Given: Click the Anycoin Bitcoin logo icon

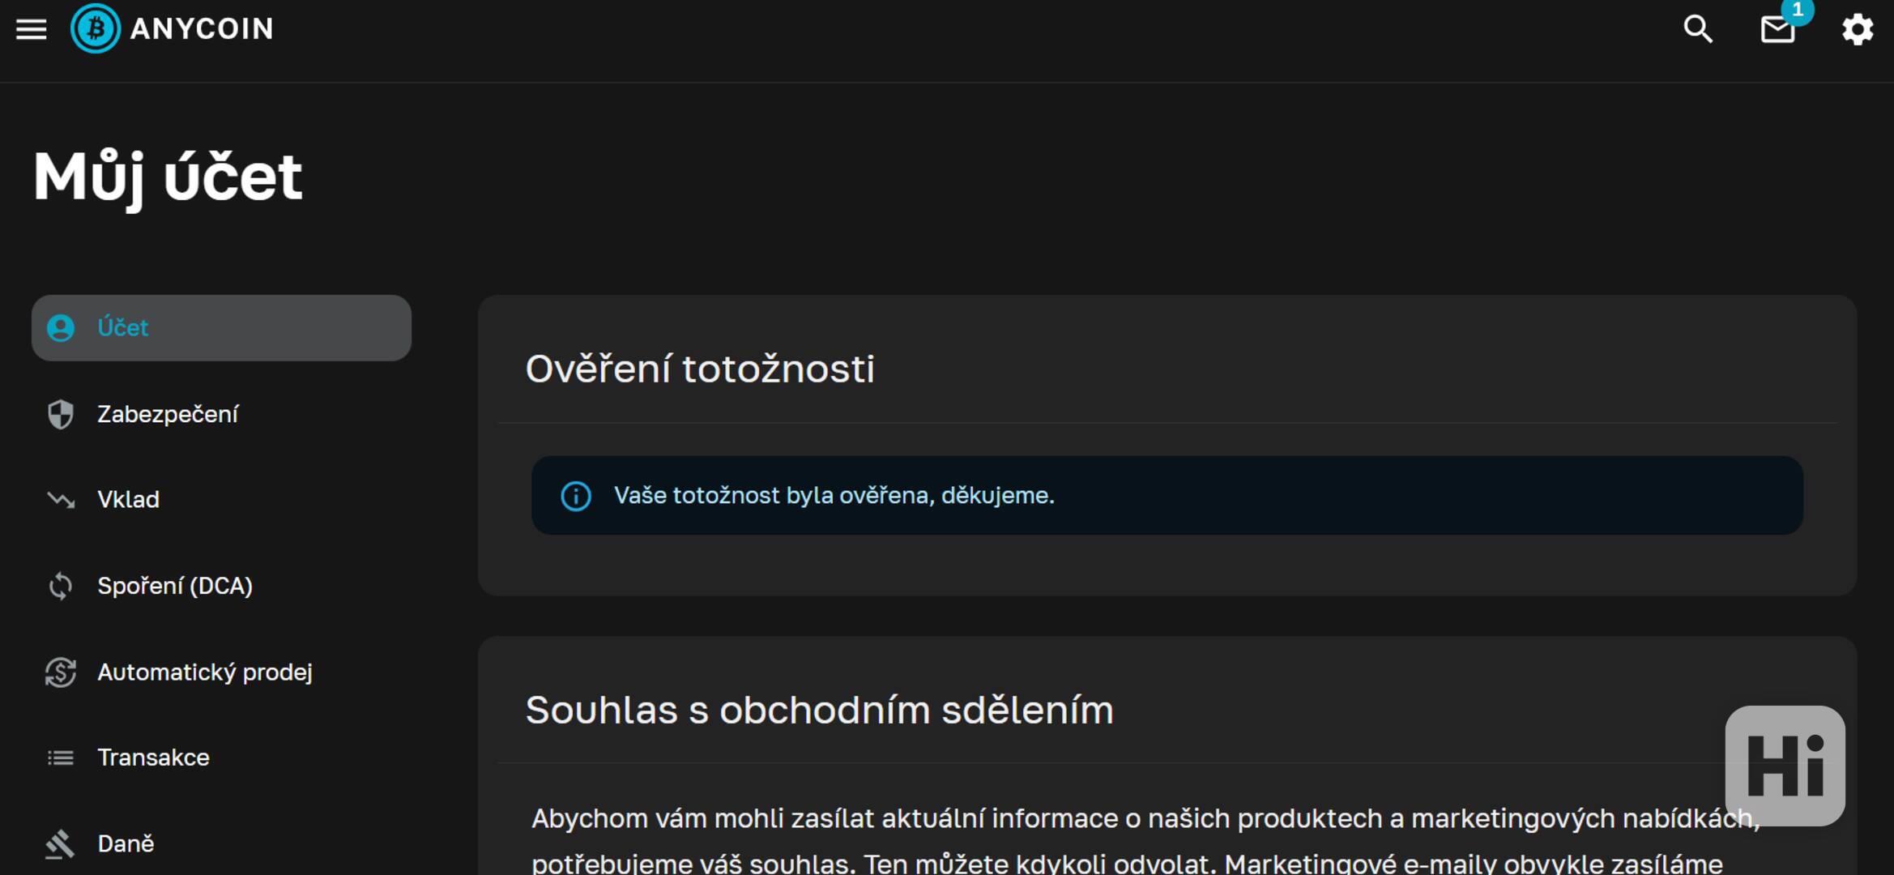Looking at the screenshot, I should tap(96, 29).
